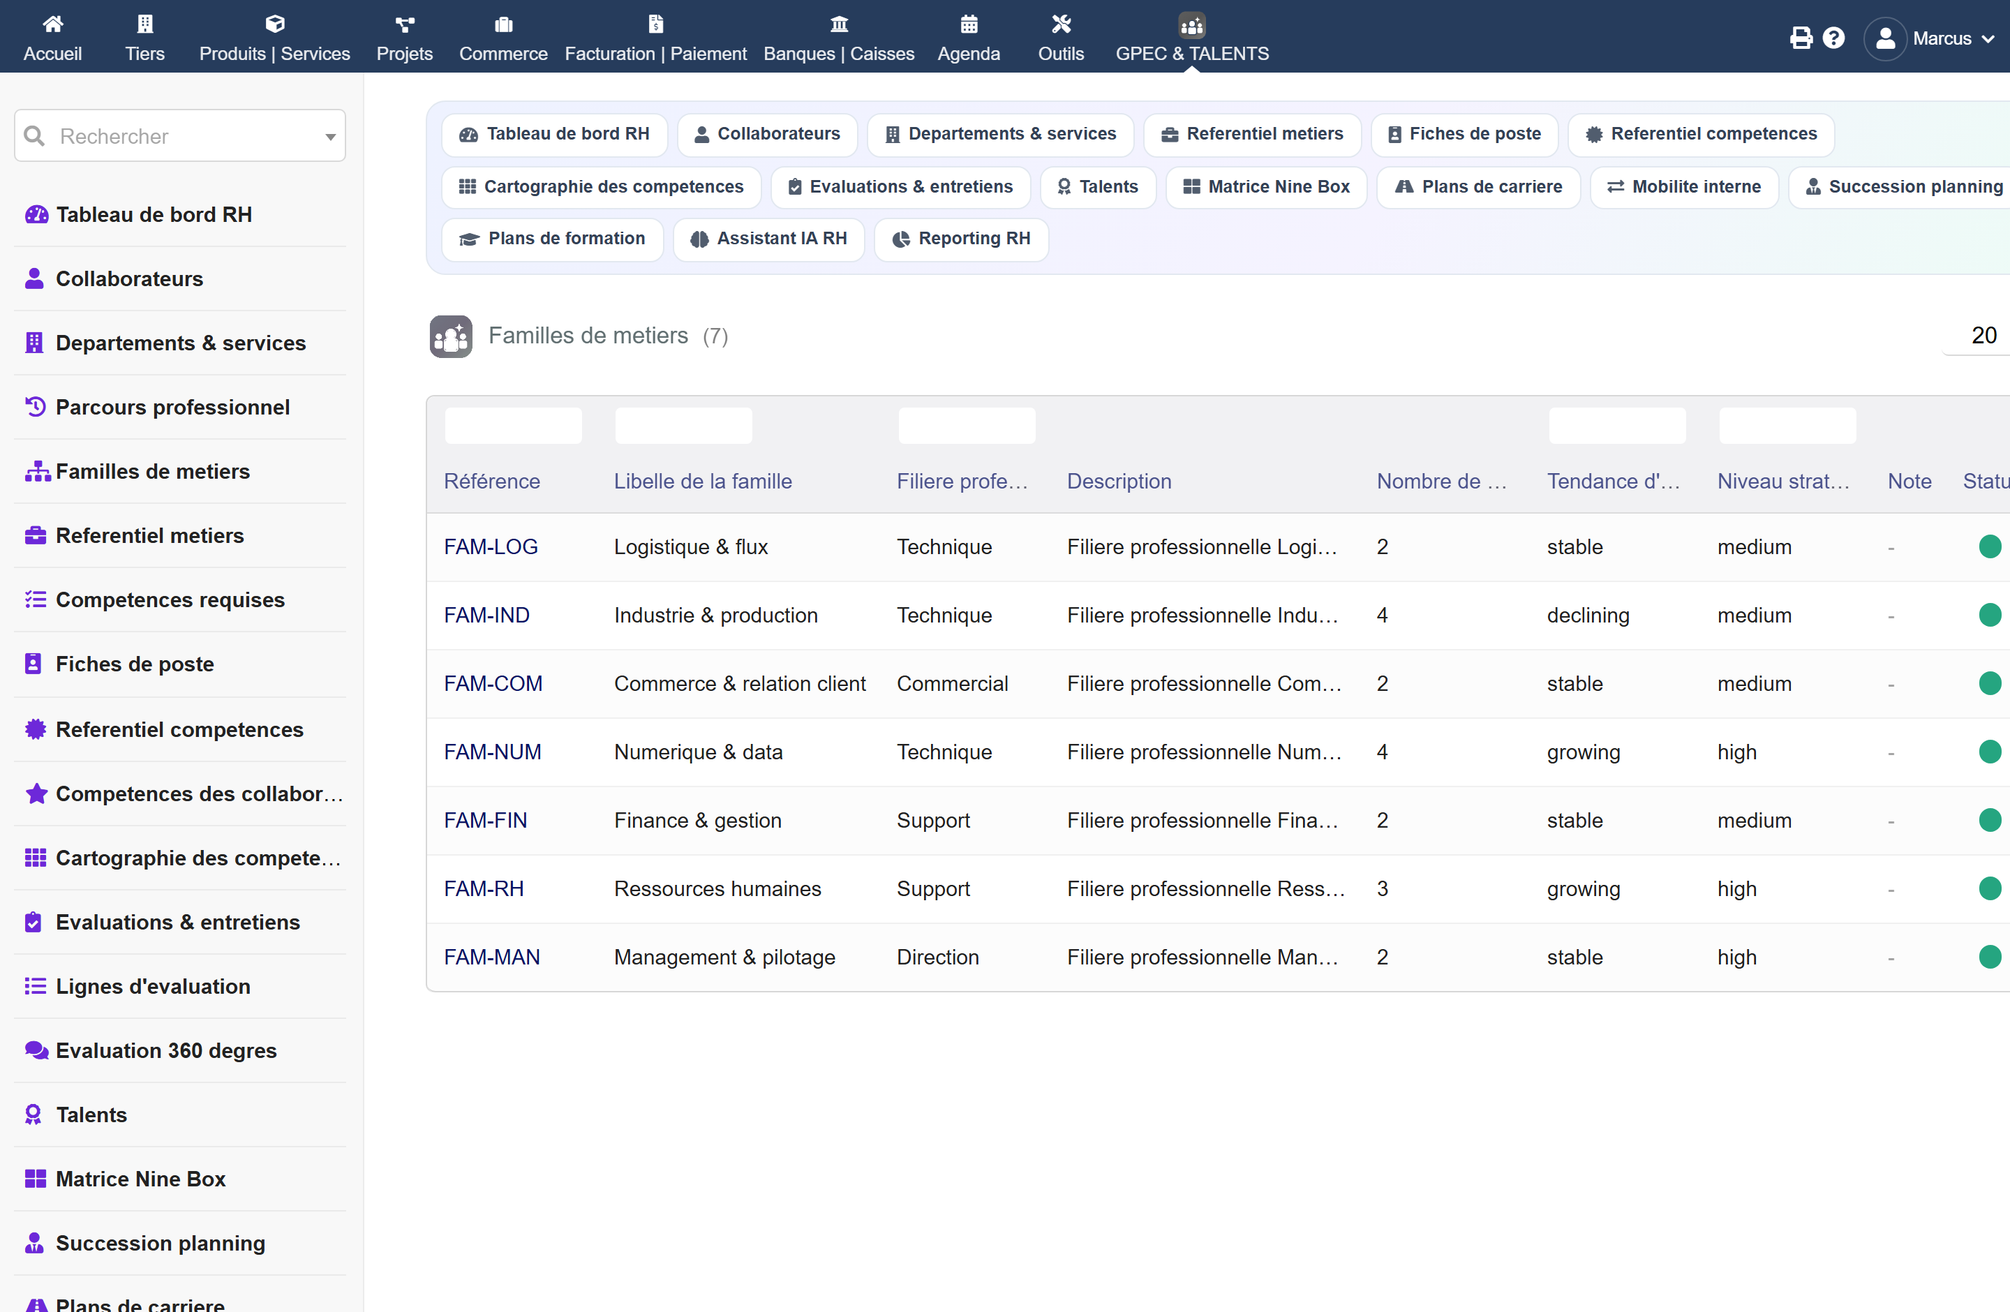
Task: Open the help question mark icon
Action: (x=1833, y=38)
